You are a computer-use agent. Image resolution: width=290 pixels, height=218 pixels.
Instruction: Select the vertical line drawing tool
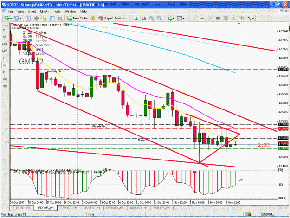(x=194, y=18)
